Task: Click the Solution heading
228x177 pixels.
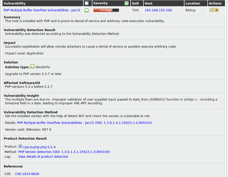Action: pyautogui.click(x=11, y=62)
